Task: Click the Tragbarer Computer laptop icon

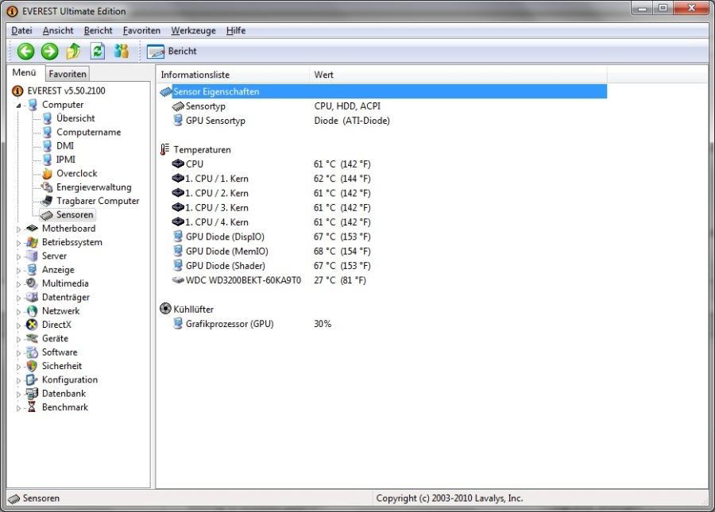Action: point(47,201)
